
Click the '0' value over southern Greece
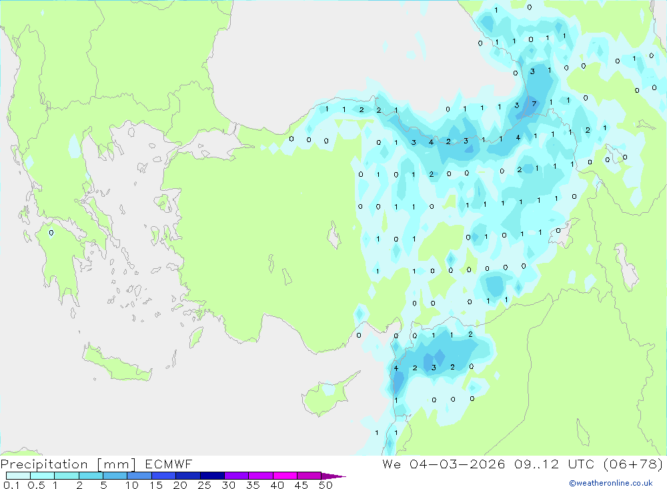51,233
